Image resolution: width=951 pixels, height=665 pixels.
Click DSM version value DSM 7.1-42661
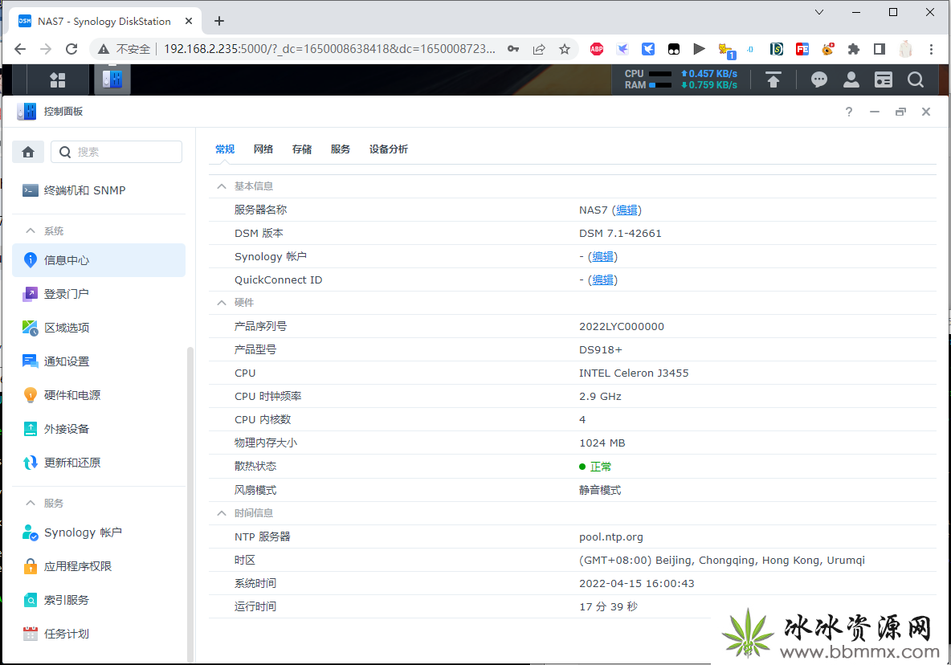pos(620,234)
